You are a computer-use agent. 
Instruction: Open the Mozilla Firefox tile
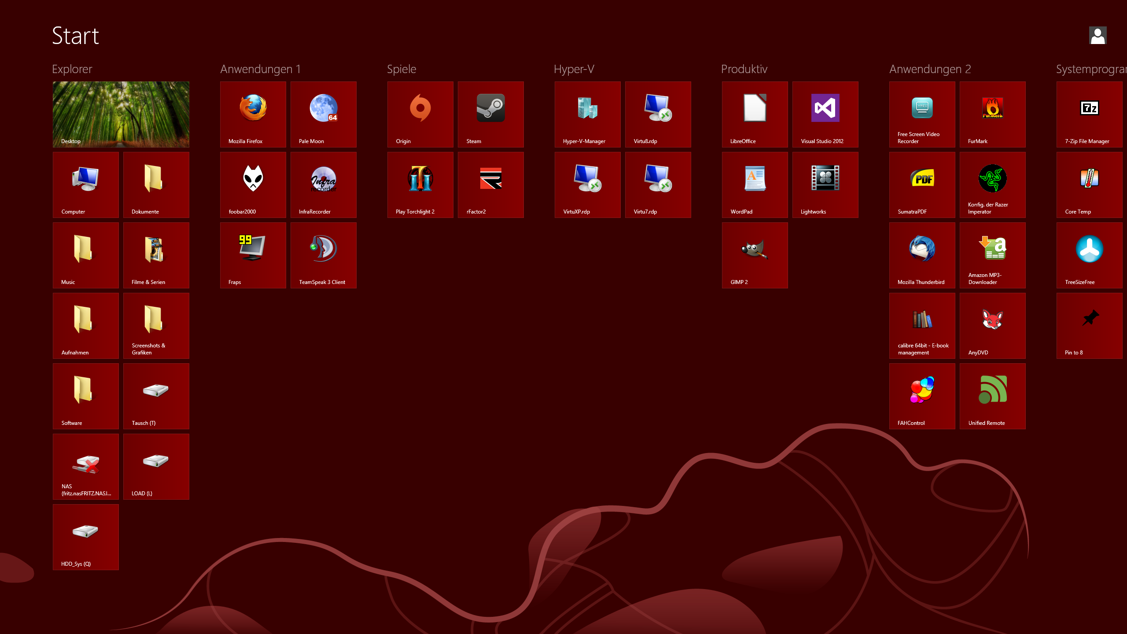(x=253, y=114)
